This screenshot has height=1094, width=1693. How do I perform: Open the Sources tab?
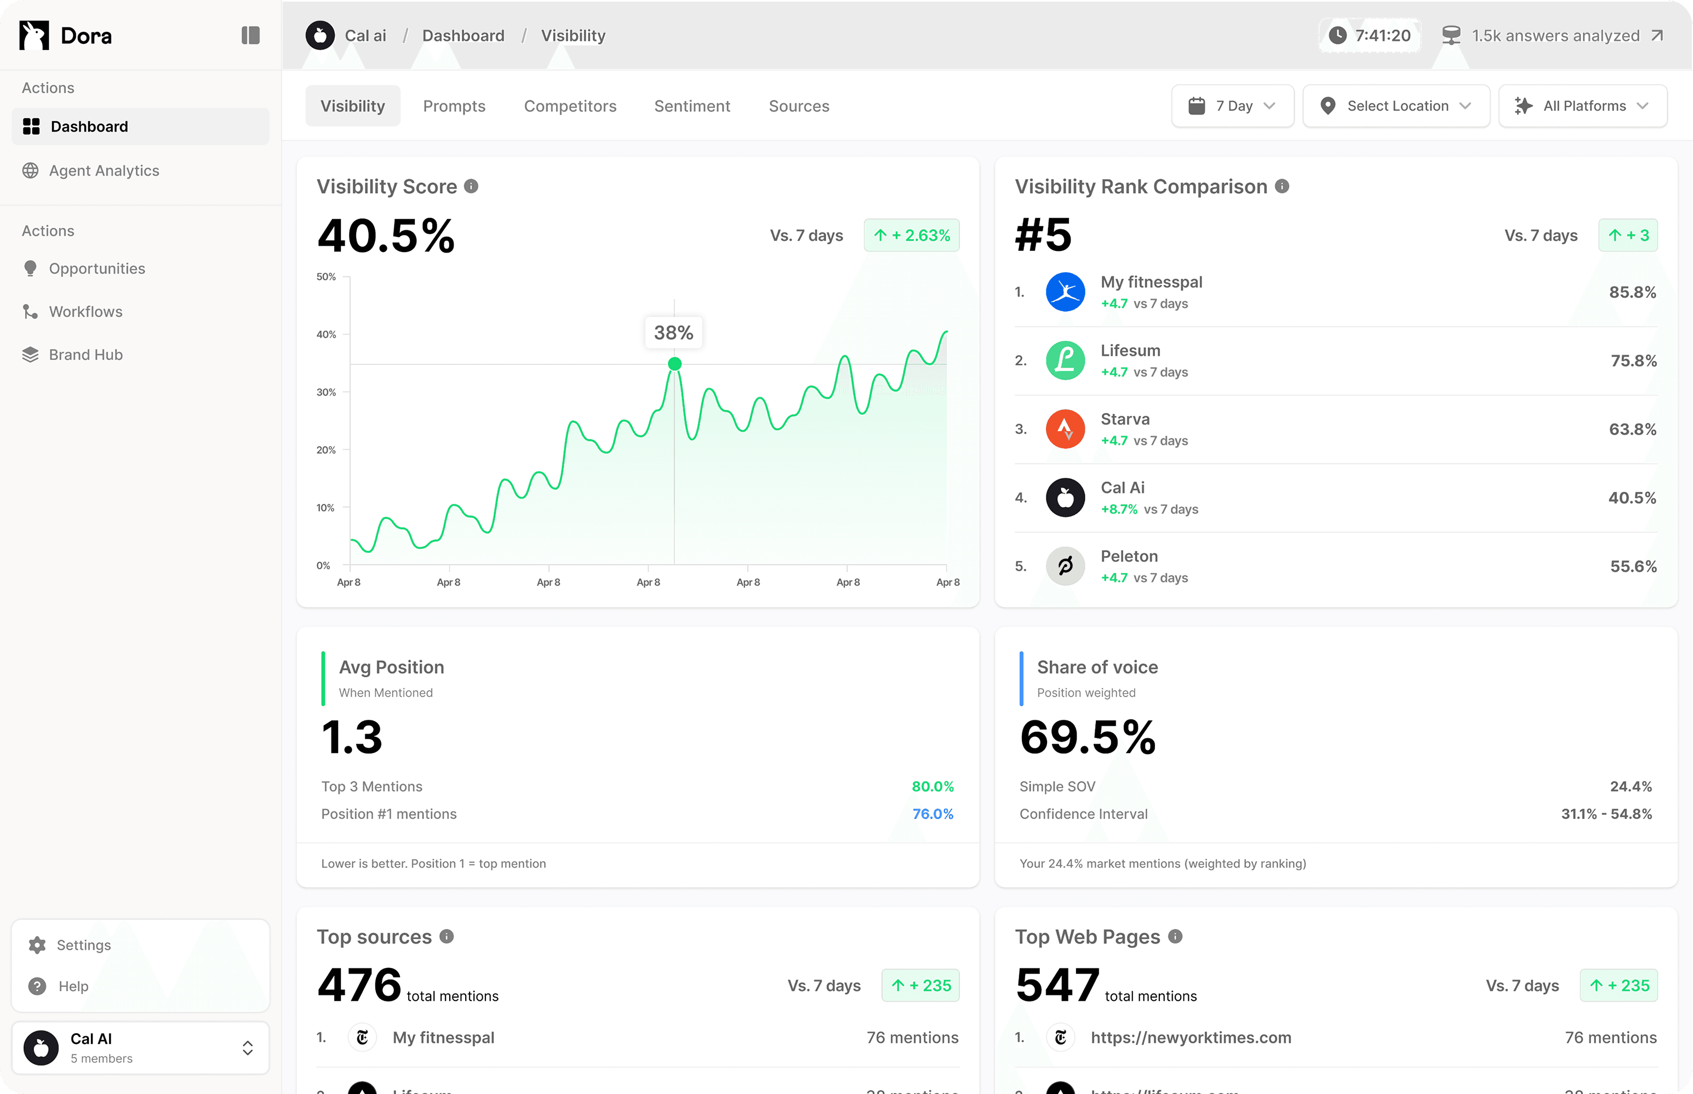click(x=798, y=106)
